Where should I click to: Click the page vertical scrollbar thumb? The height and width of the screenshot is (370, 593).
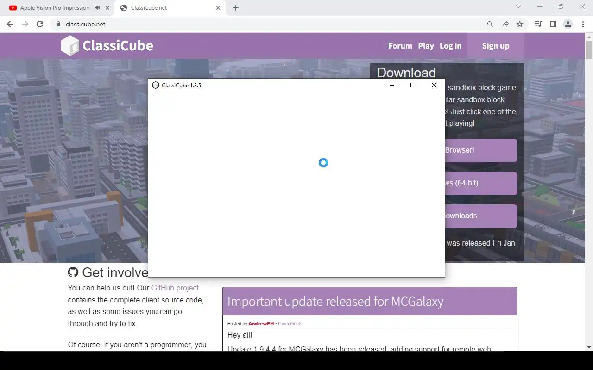(x=589, y=49)
